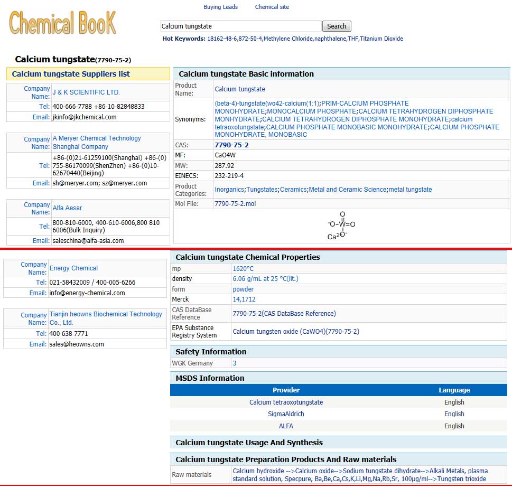Open the Tungstates product category

pyautogui.click(x=262, y=189)
